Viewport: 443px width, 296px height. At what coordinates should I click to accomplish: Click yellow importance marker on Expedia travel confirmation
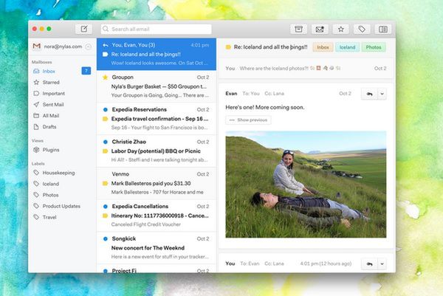coord(105,119)
